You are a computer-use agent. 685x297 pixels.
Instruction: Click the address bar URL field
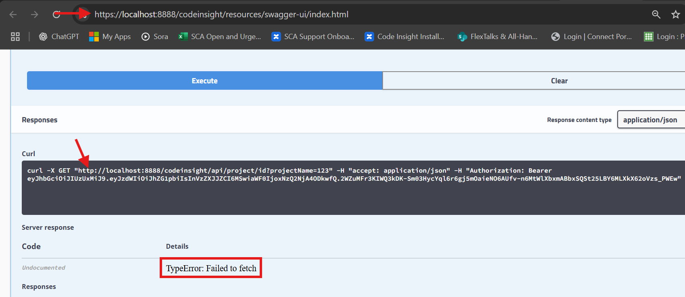[282, 15]
